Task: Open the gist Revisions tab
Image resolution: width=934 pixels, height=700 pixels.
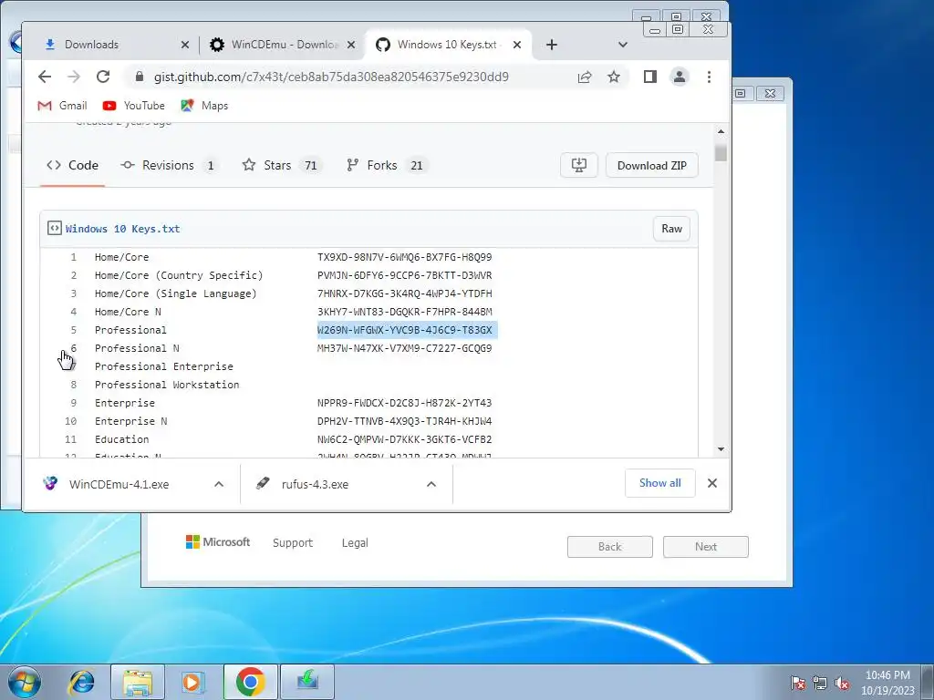Action: click(169, 166)
